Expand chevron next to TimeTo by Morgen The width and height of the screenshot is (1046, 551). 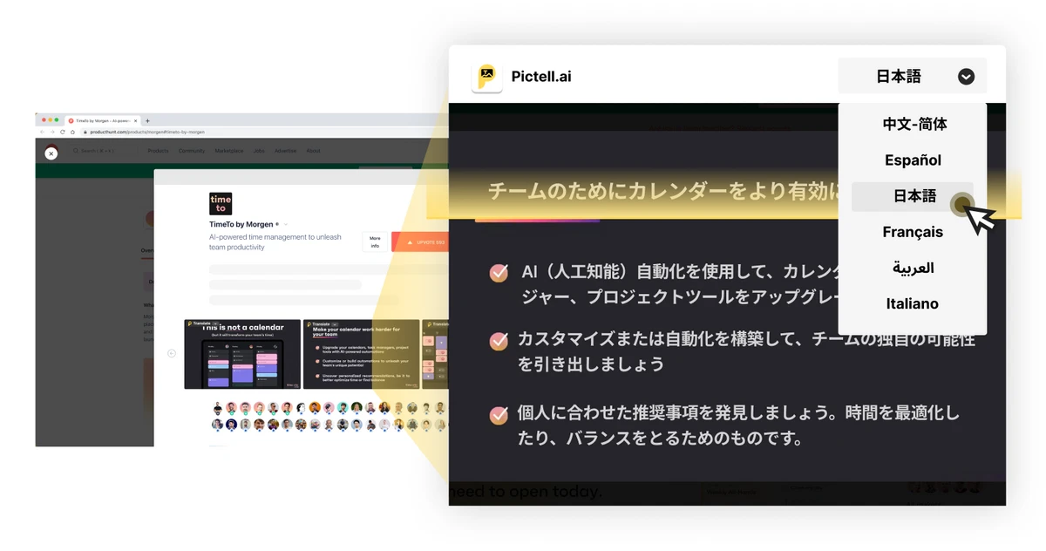point(286,225)
